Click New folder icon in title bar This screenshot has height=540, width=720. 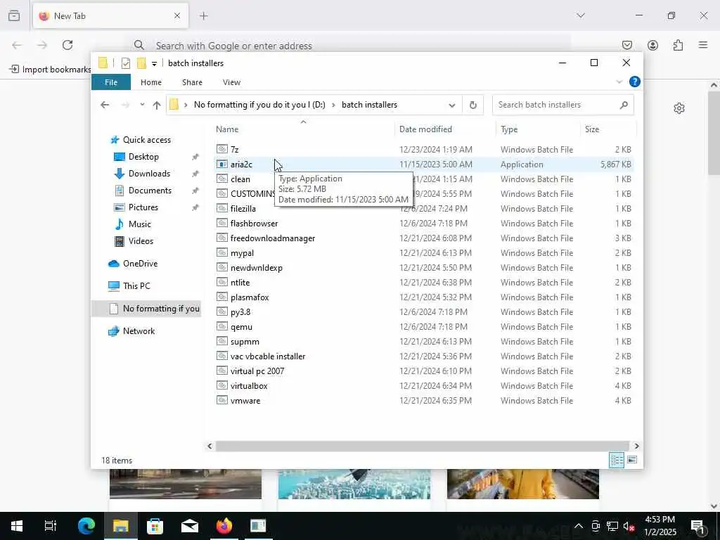[141, 63]
